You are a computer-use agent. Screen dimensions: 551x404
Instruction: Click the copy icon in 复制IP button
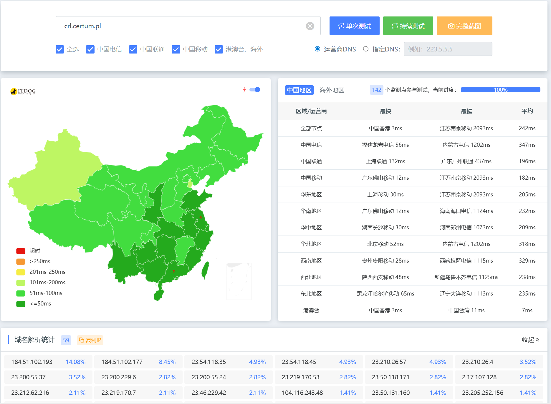pos(82,340)
